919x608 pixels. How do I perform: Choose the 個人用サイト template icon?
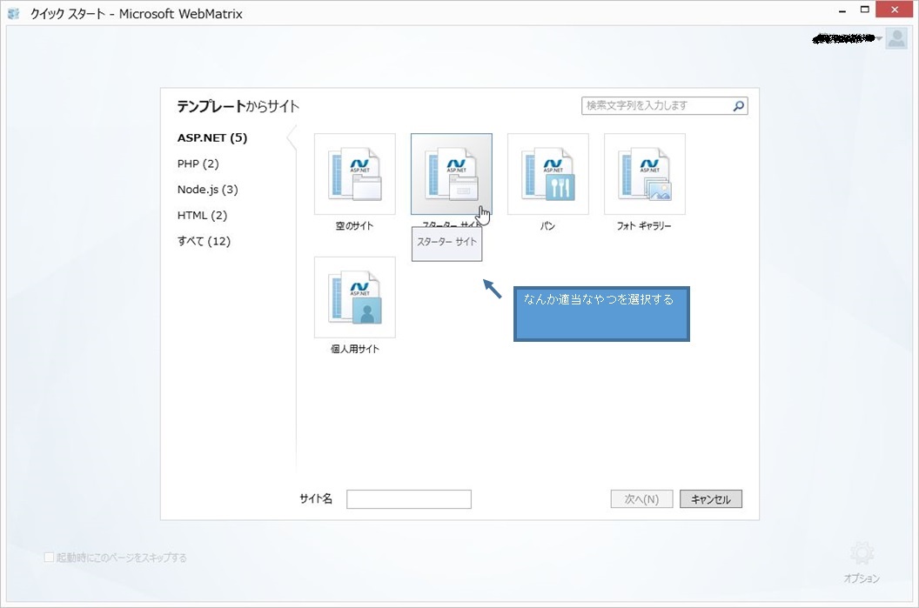(354, 297)
